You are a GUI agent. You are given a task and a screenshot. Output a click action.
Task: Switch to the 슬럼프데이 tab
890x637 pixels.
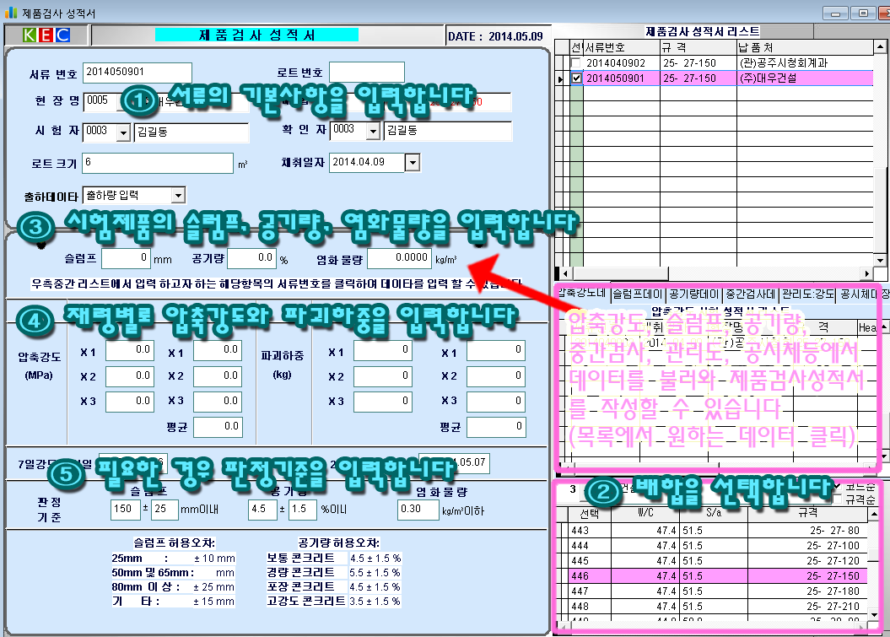point(638,294)
